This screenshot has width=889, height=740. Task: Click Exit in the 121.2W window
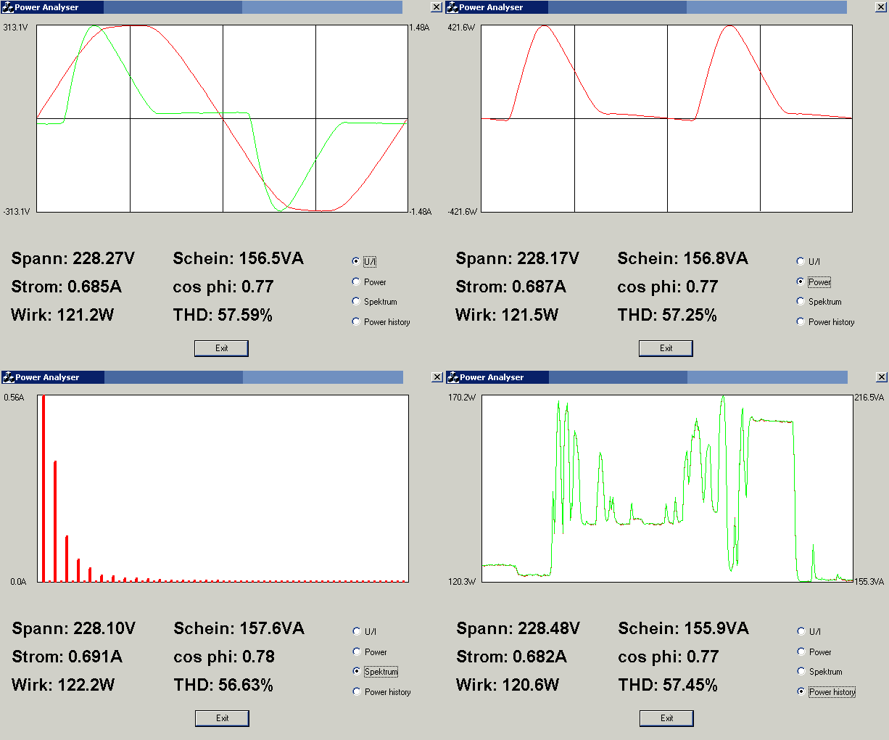221,348
